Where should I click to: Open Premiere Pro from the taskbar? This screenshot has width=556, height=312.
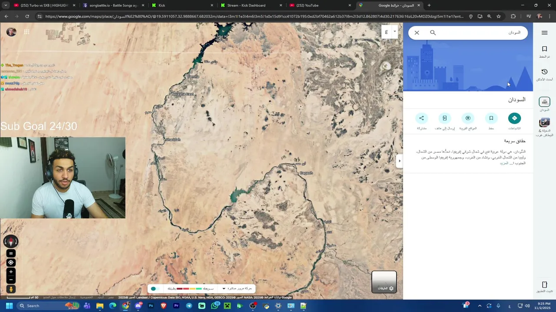click(x=176, y=306)
